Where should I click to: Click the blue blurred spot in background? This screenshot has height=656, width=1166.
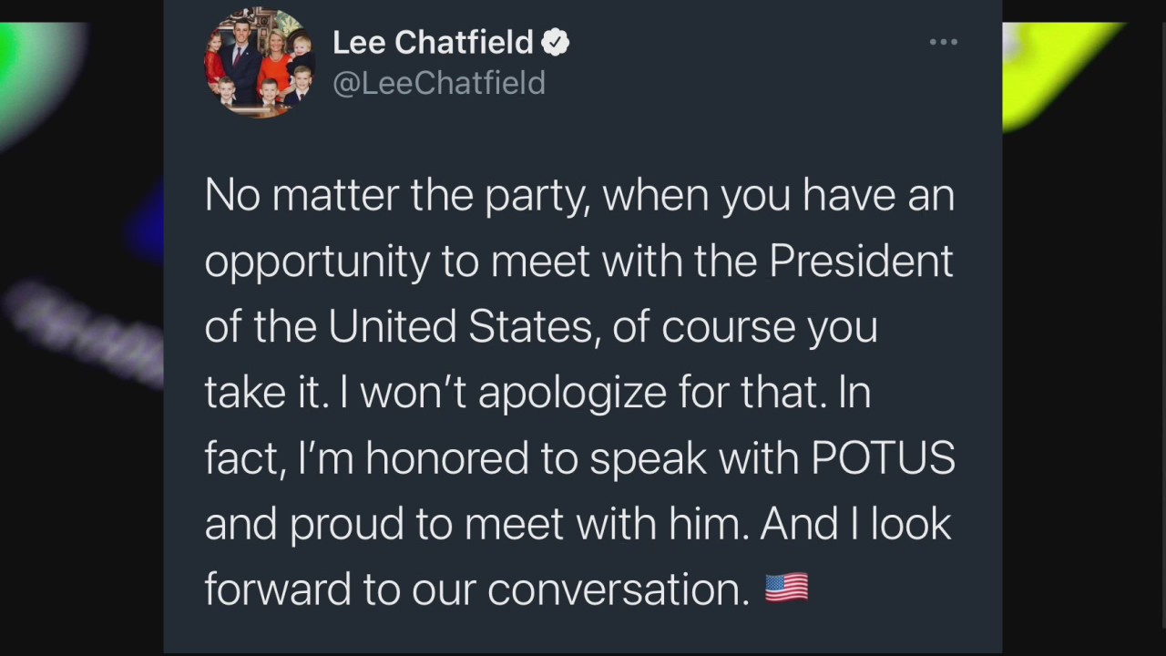[x=146, y=223]
